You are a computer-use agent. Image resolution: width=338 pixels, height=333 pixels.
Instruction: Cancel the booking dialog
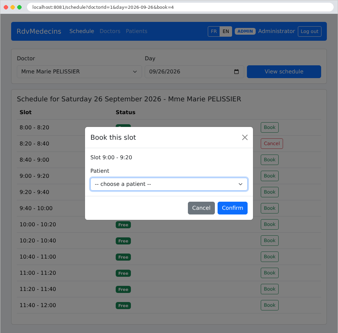[201, 208]
